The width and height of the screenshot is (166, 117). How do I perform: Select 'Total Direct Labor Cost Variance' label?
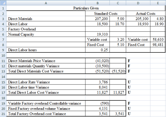coord(46,92)
